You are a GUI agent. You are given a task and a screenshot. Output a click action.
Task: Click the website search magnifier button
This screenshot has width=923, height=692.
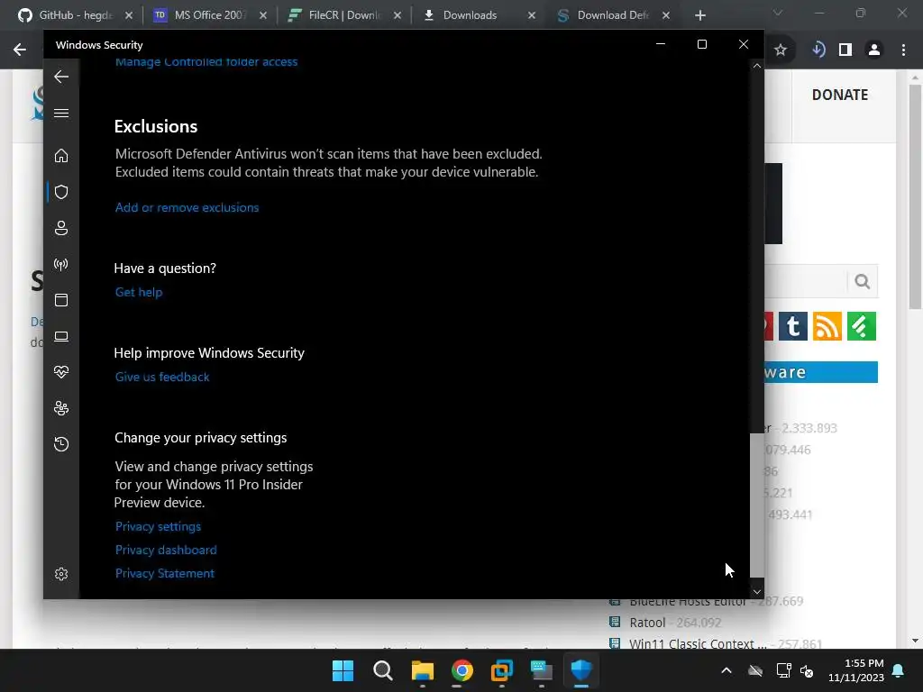tap(863, 282)
